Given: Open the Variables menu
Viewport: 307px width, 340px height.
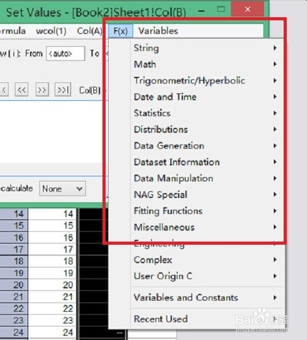Looking at the screenshot, I should click(158, 31).
